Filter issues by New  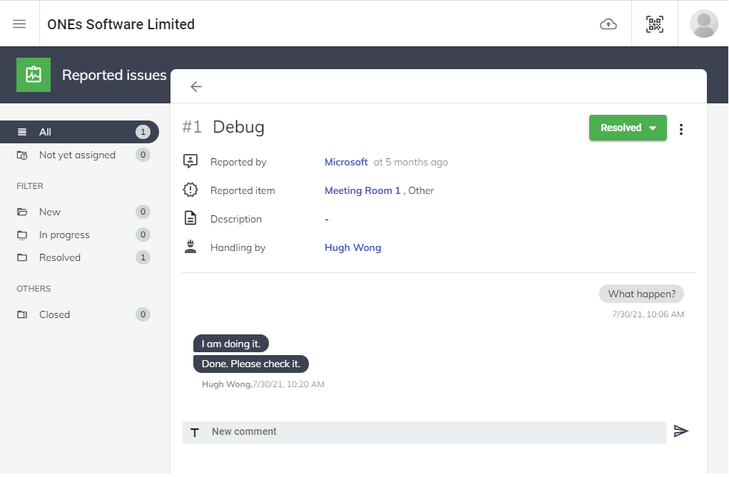tap(50, 212)
